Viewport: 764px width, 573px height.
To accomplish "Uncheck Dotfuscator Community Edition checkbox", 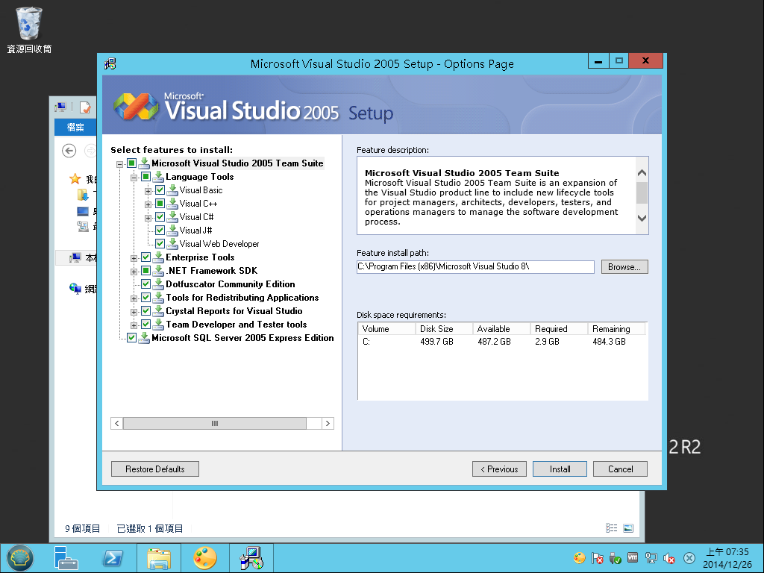I will coord(145,284).
